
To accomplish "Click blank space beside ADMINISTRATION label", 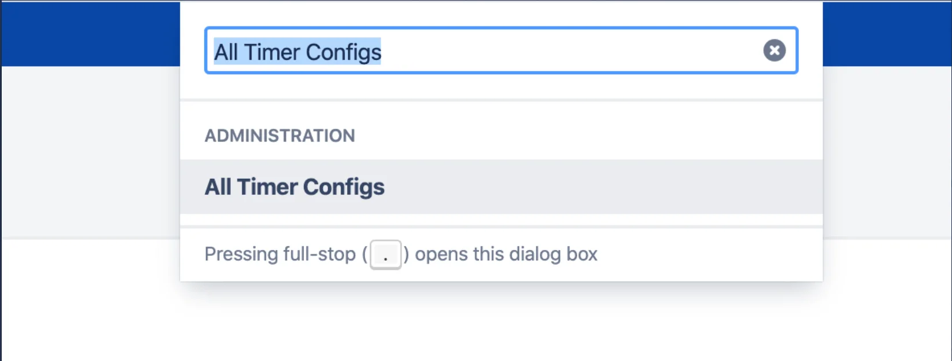I will point(587,136).
